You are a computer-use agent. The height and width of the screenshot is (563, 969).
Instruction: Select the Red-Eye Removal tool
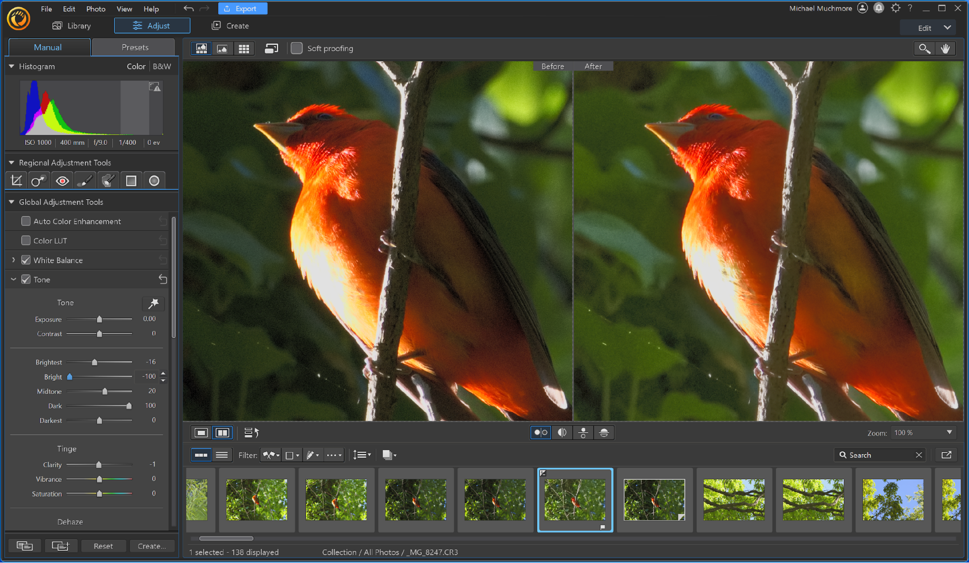click(62, 181)
